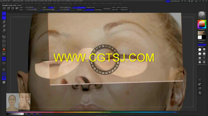
Task: Click the ReplayLast button
Action: click(124, 10)
